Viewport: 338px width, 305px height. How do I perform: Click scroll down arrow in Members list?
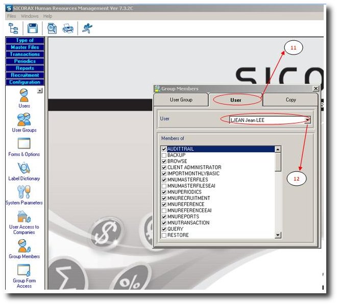pos(278,235)
